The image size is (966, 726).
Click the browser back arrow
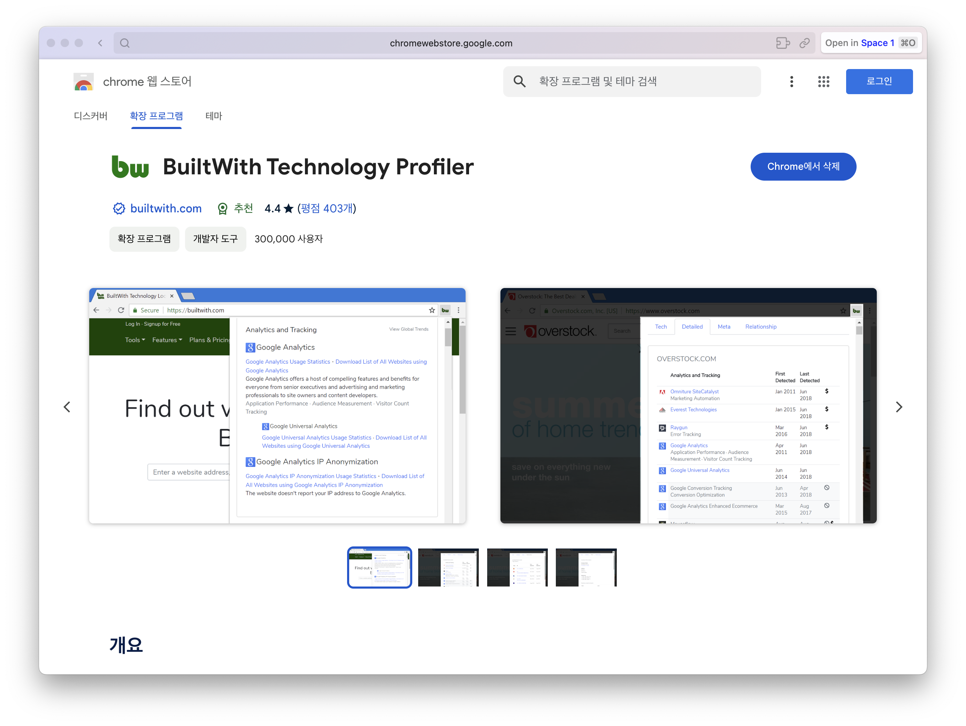pyautogui.click(x=100, y=43)
